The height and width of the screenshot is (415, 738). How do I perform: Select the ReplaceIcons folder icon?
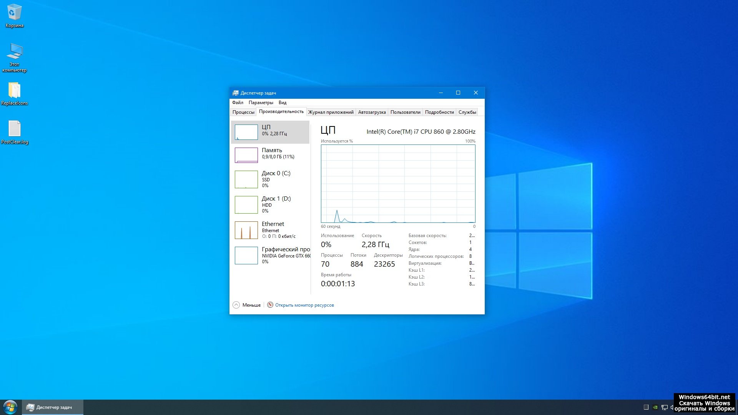tap(14, 91)
